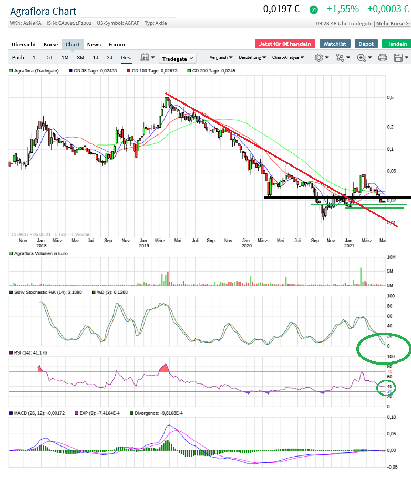
Task: Go to the Übersicht tab
Action: click(24, 44)
